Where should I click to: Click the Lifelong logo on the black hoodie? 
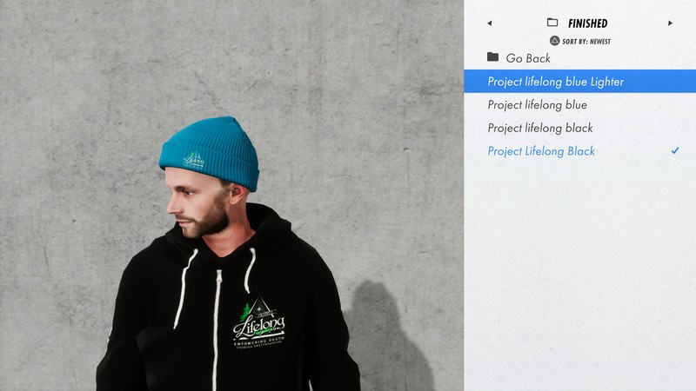258,324
